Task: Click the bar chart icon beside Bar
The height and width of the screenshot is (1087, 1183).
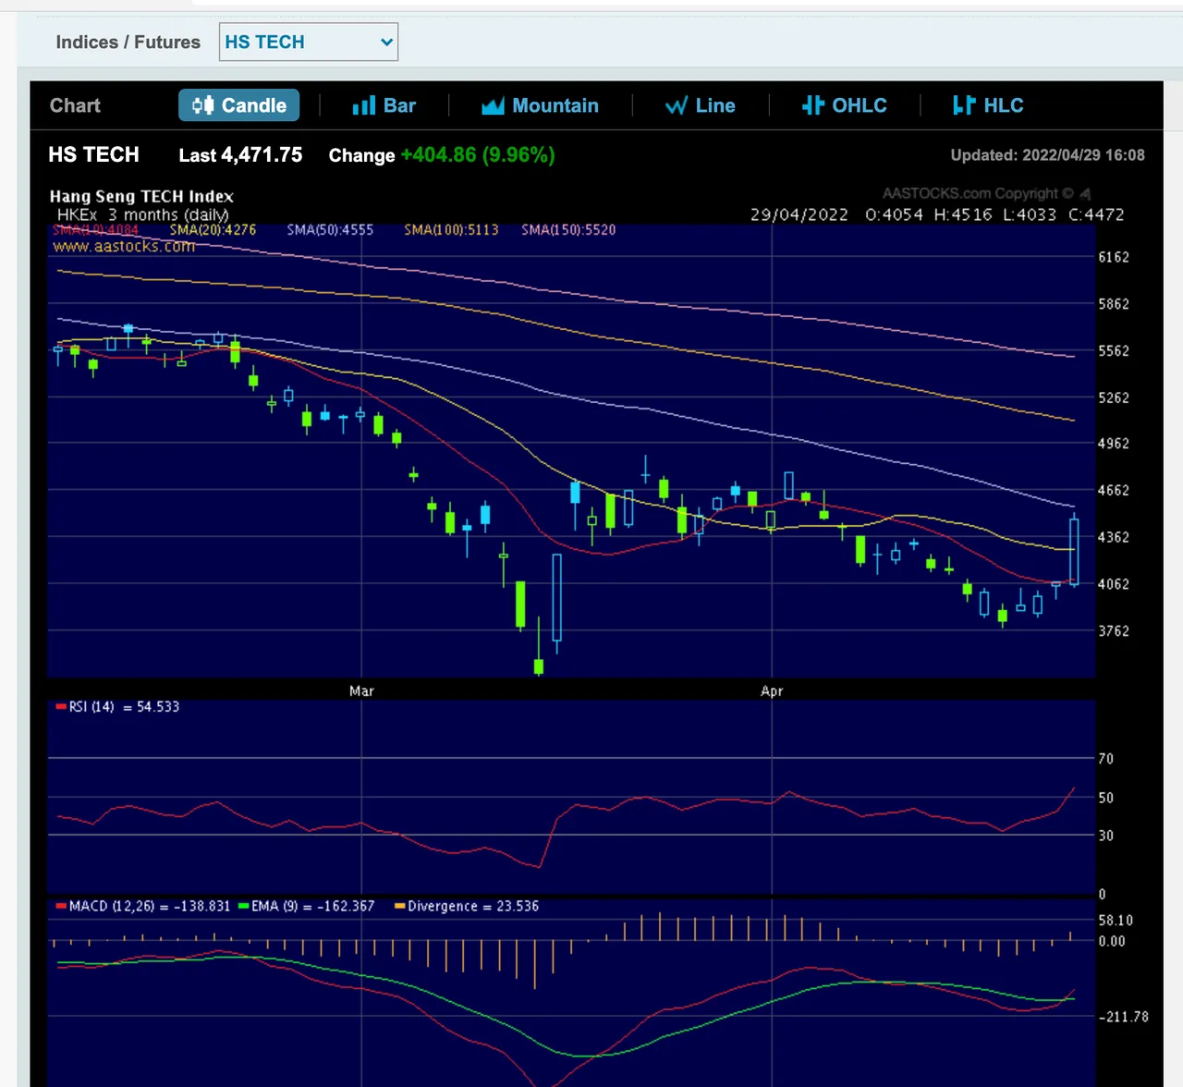Action: pos(363,106)
